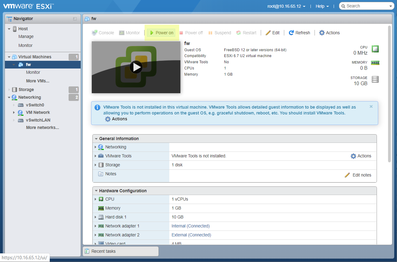Collapse the General Information panel
Screen dimensions: 397x262
[96, 139]
